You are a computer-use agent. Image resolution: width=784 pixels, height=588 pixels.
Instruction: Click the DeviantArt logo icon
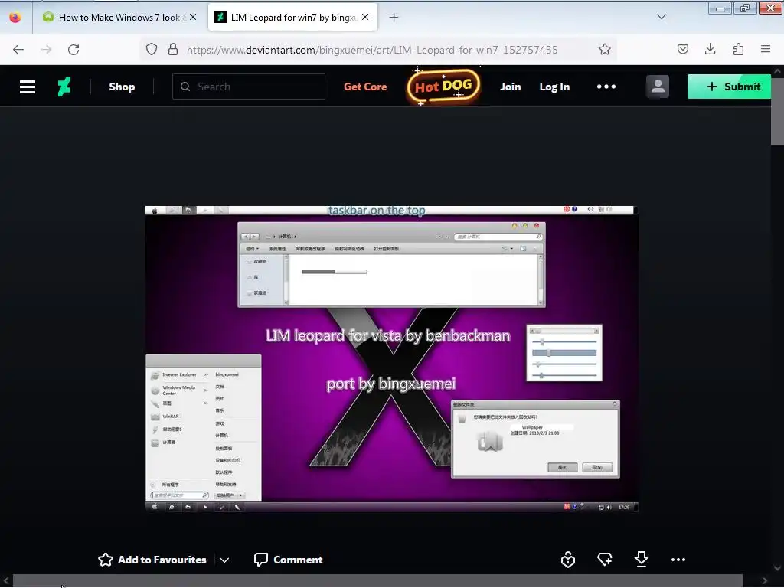click(x=64, y=87)
